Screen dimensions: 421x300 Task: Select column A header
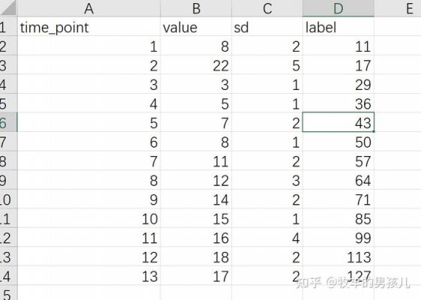[89, 8]
